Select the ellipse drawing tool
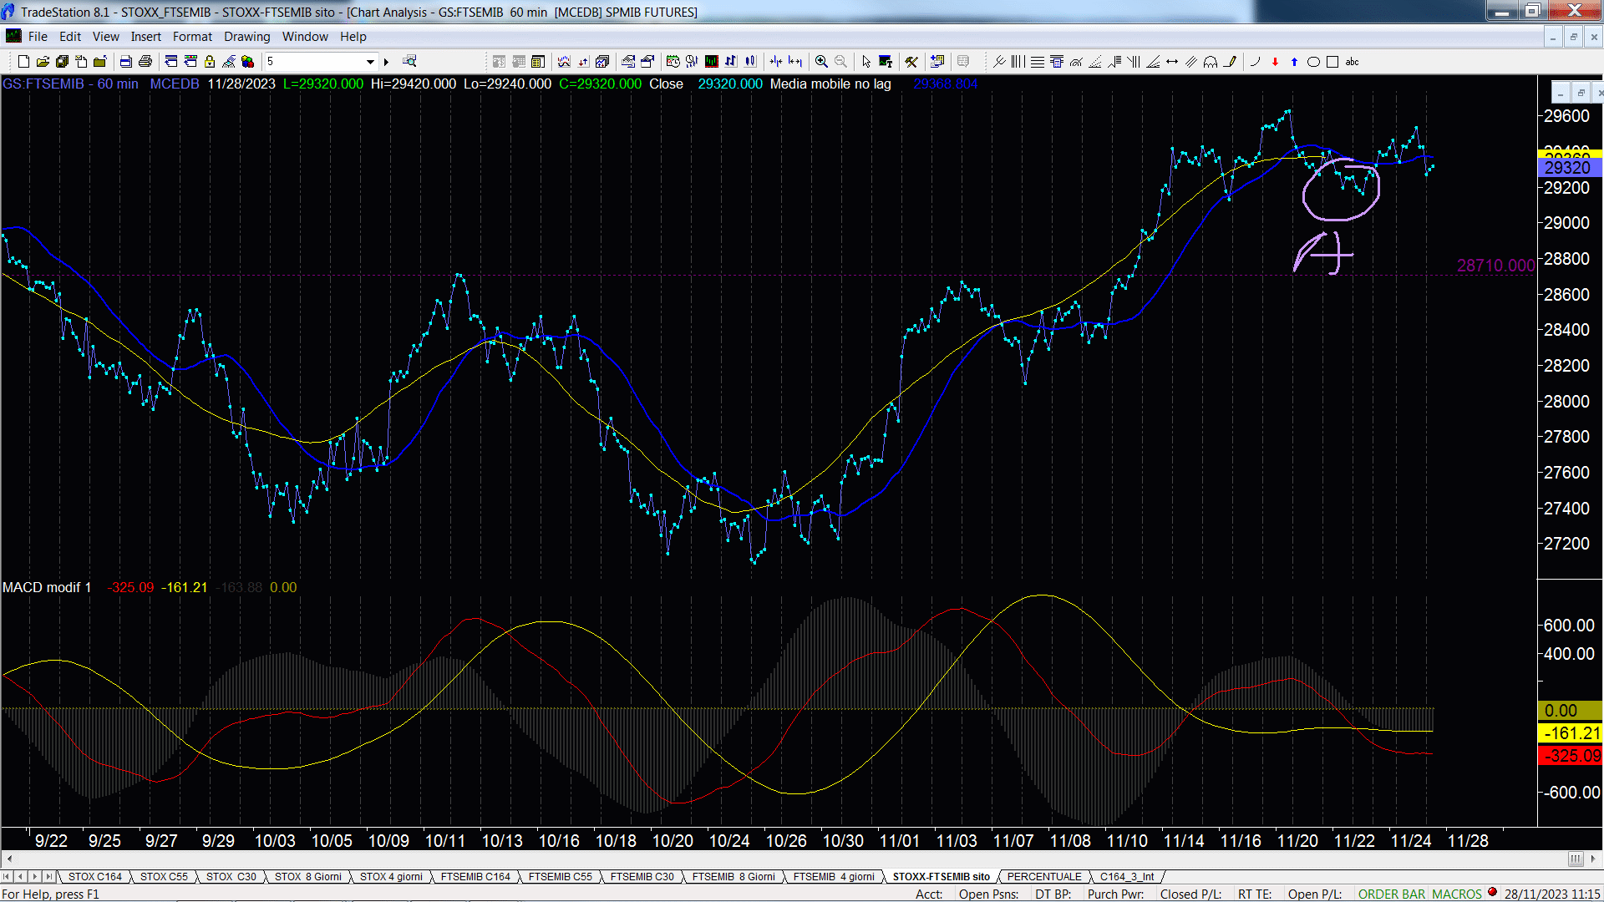Viewport: 1604px width, 902px height. coord(1313,62)
